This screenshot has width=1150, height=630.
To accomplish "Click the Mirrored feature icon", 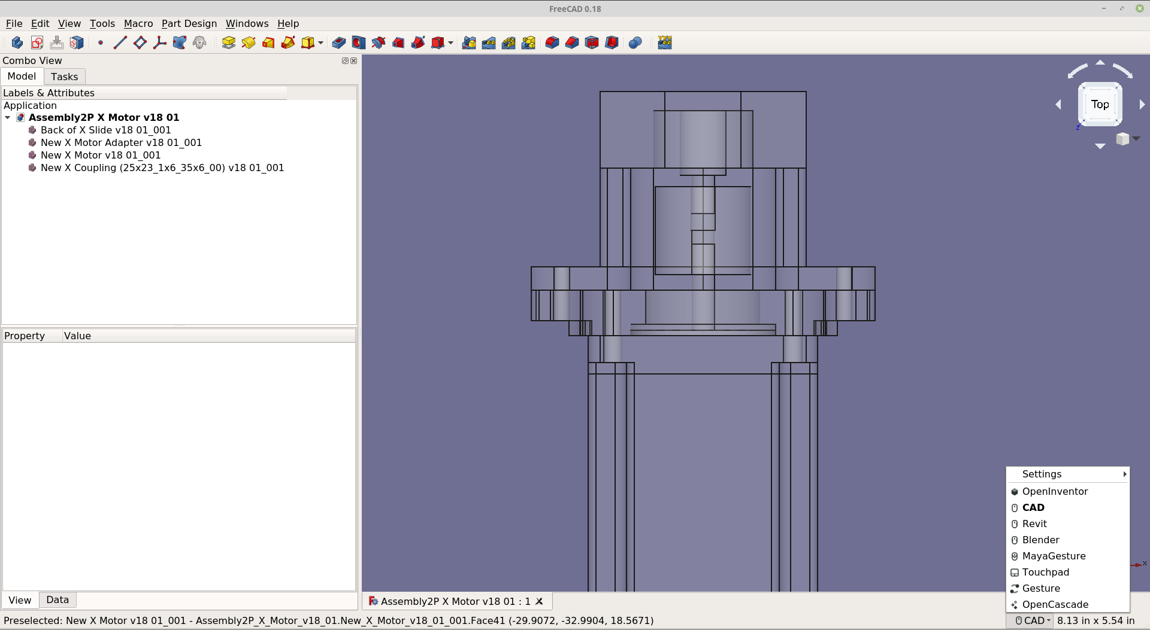I will (469, 42).
